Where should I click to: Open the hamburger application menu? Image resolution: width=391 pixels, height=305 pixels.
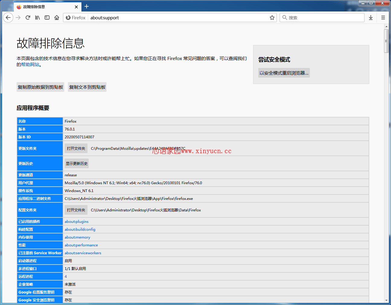point(383,18)
